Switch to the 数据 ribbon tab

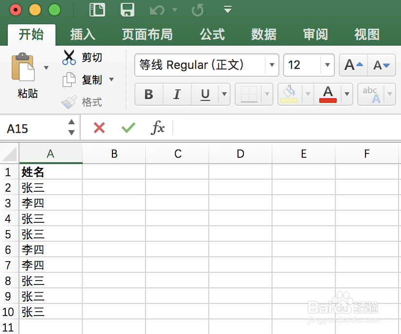click(264, 34)
